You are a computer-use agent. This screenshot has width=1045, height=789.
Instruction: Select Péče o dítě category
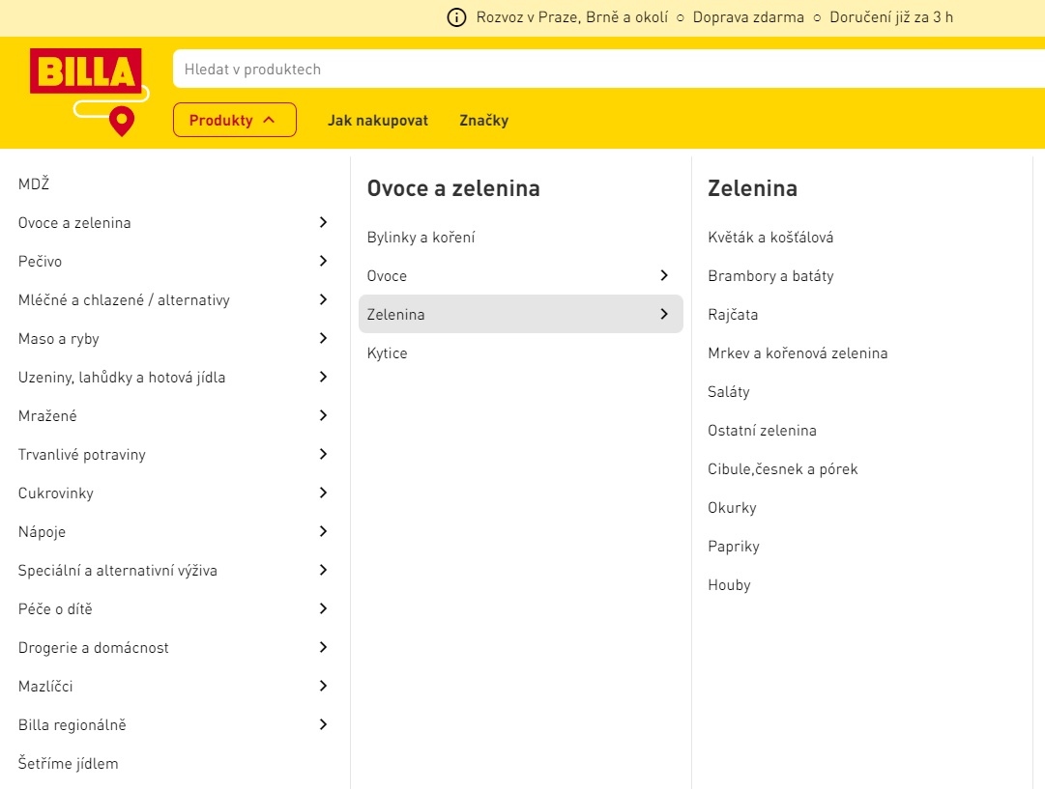55,608
